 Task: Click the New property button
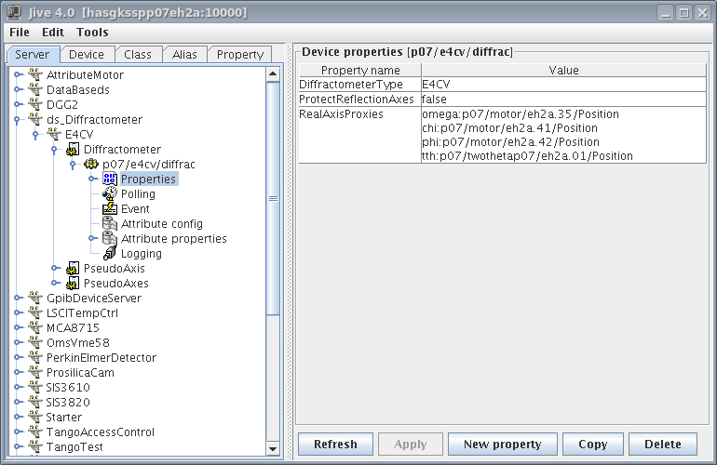click(x=503, y=444)
